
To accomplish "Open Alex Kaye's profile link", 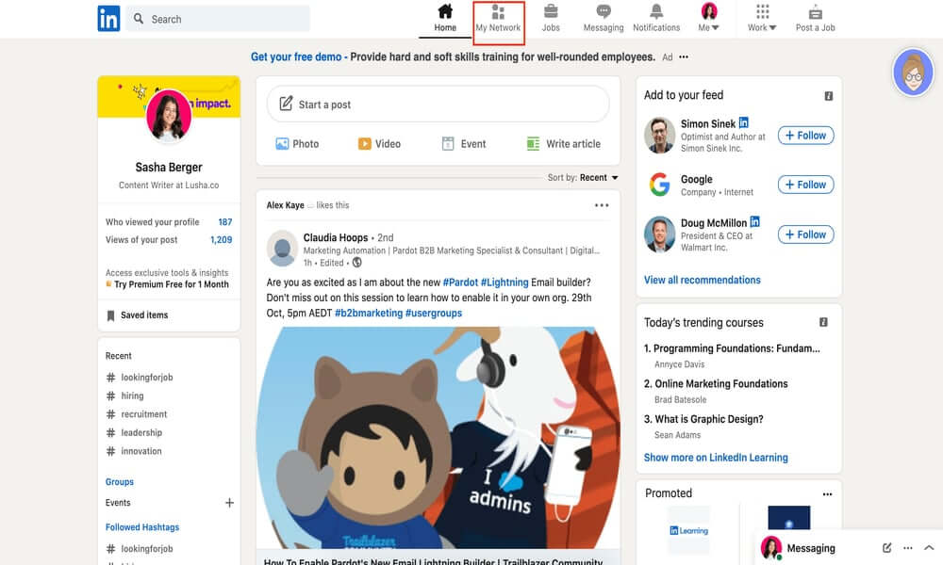I will [x=285, y=205].
